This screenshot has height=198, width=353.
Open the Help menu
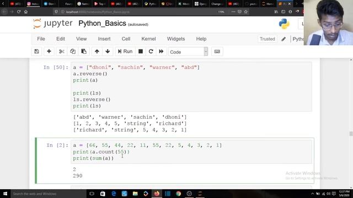click(201, 39)
